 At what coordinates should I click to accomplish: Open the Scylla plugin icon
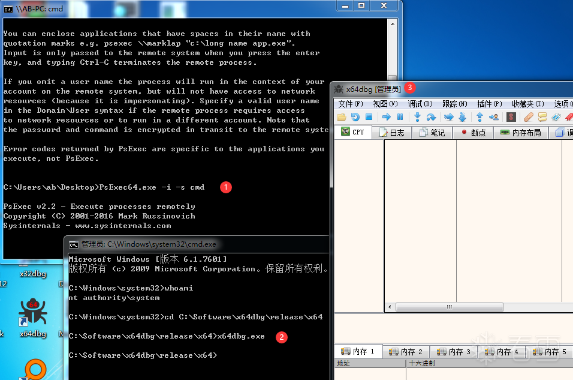[x=511, y=117]
